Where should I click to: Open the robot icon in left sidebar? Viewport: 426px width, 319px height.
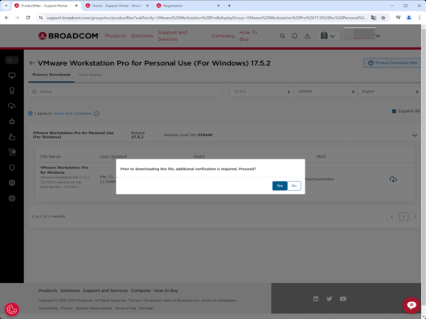click(x=12, y=121)
